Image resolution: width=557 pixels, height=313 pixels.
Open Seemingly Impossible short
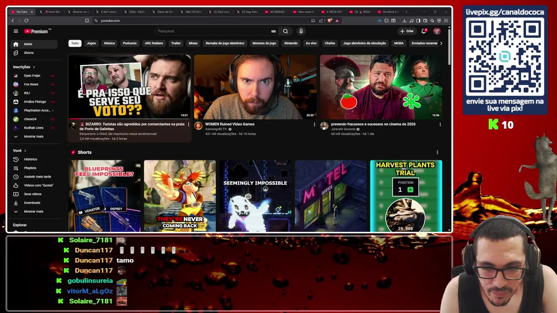pyautogui.click(x=255, y=196)
